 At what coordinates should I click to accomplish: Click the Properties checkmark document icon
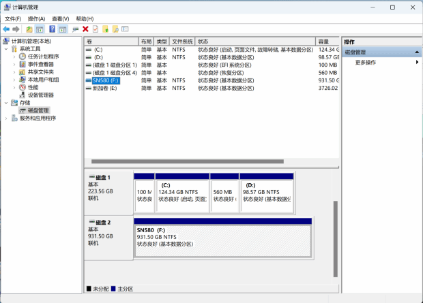click(x=96, y=29)
